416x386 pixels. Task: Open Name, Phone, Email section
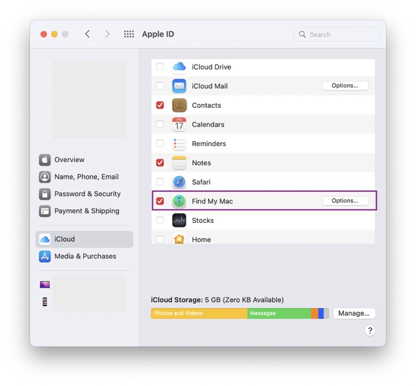click(x=84, y=177)
